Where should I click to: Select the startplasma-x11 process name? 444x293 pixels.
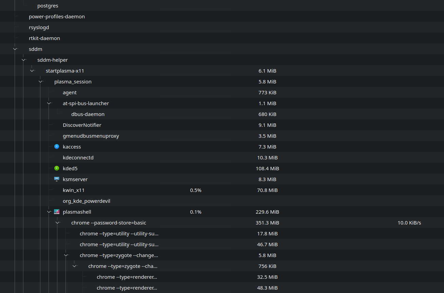(65, 71)
